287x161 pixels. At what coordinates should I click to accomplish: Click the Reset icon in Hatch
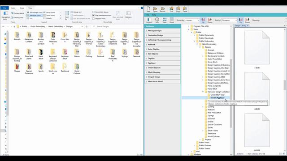click(x=172, y=20)
